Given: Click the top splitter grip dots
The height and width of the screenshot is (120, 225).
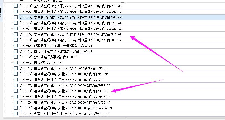Looking at the screenshot, I should click(x=124, y=3).
